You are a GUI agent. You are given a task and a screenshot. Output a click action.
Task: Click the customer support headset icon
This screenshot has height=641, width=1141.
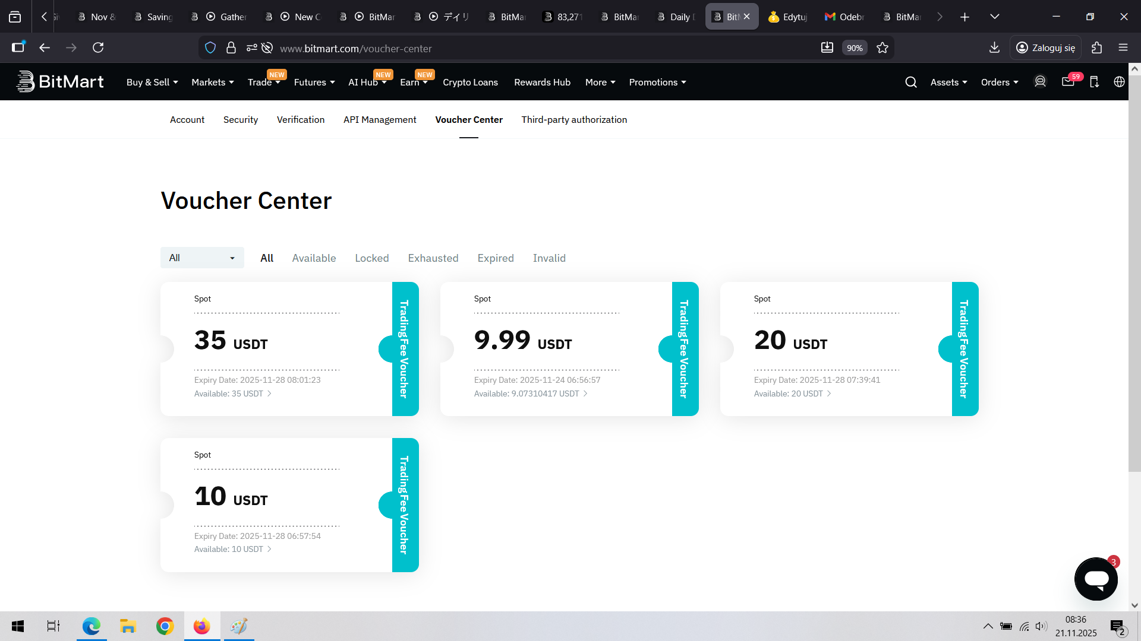(x=1040, y=82)
